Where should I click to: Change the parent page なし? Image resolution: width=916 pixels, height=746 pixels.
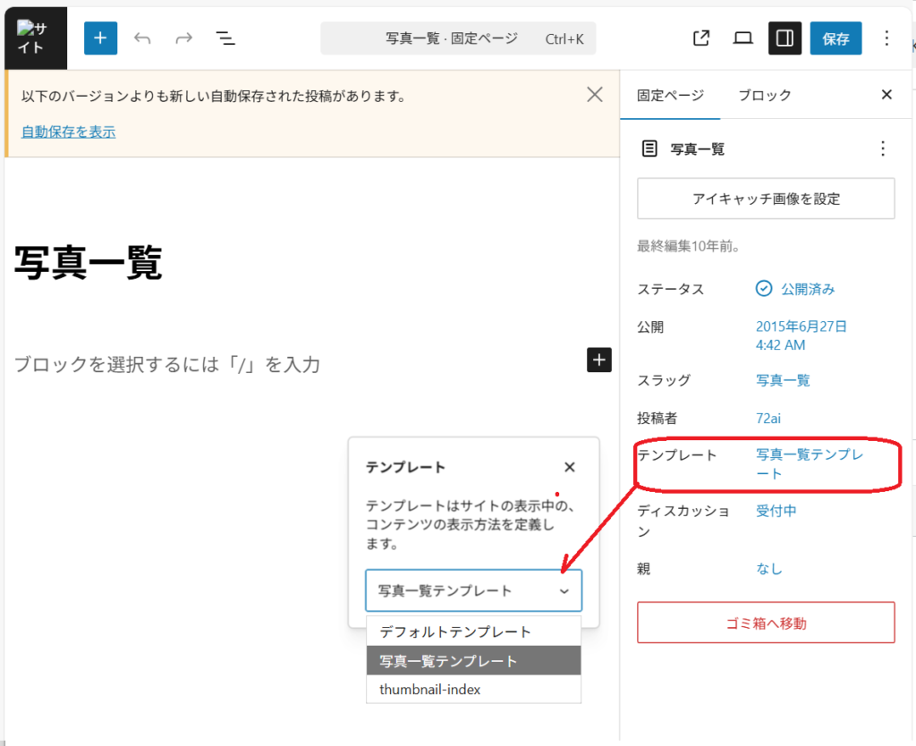(x=768, y=568)
